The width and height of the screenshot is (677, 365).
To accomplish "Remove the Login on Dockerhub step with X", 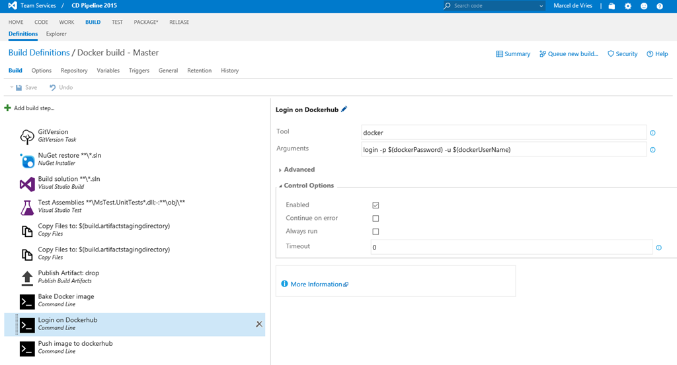I will (259, 324).
